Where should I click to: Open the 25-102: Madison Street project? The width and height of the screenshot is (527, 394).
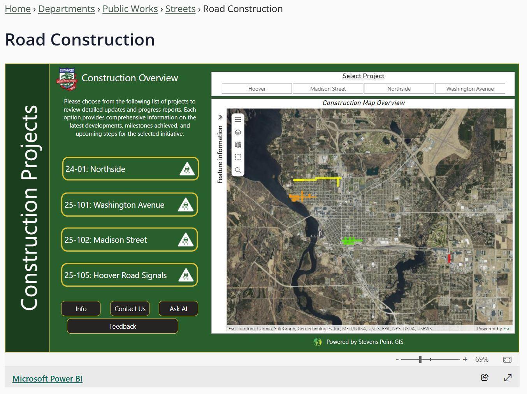click(x=129, y=240)
